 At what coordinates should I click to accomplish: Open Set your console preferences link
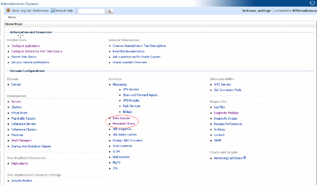[x=31, y=62]
